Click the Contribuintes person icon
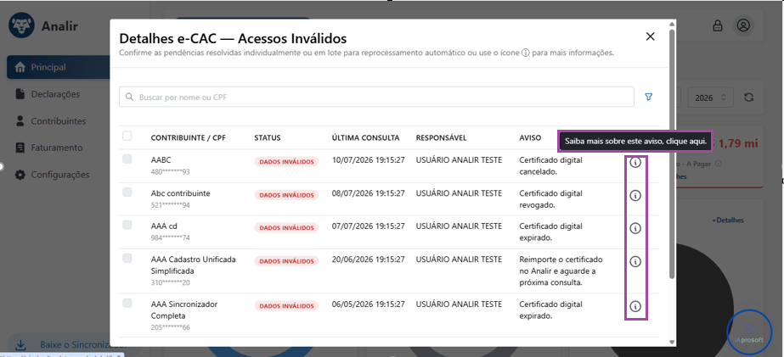 coord(20,120)
